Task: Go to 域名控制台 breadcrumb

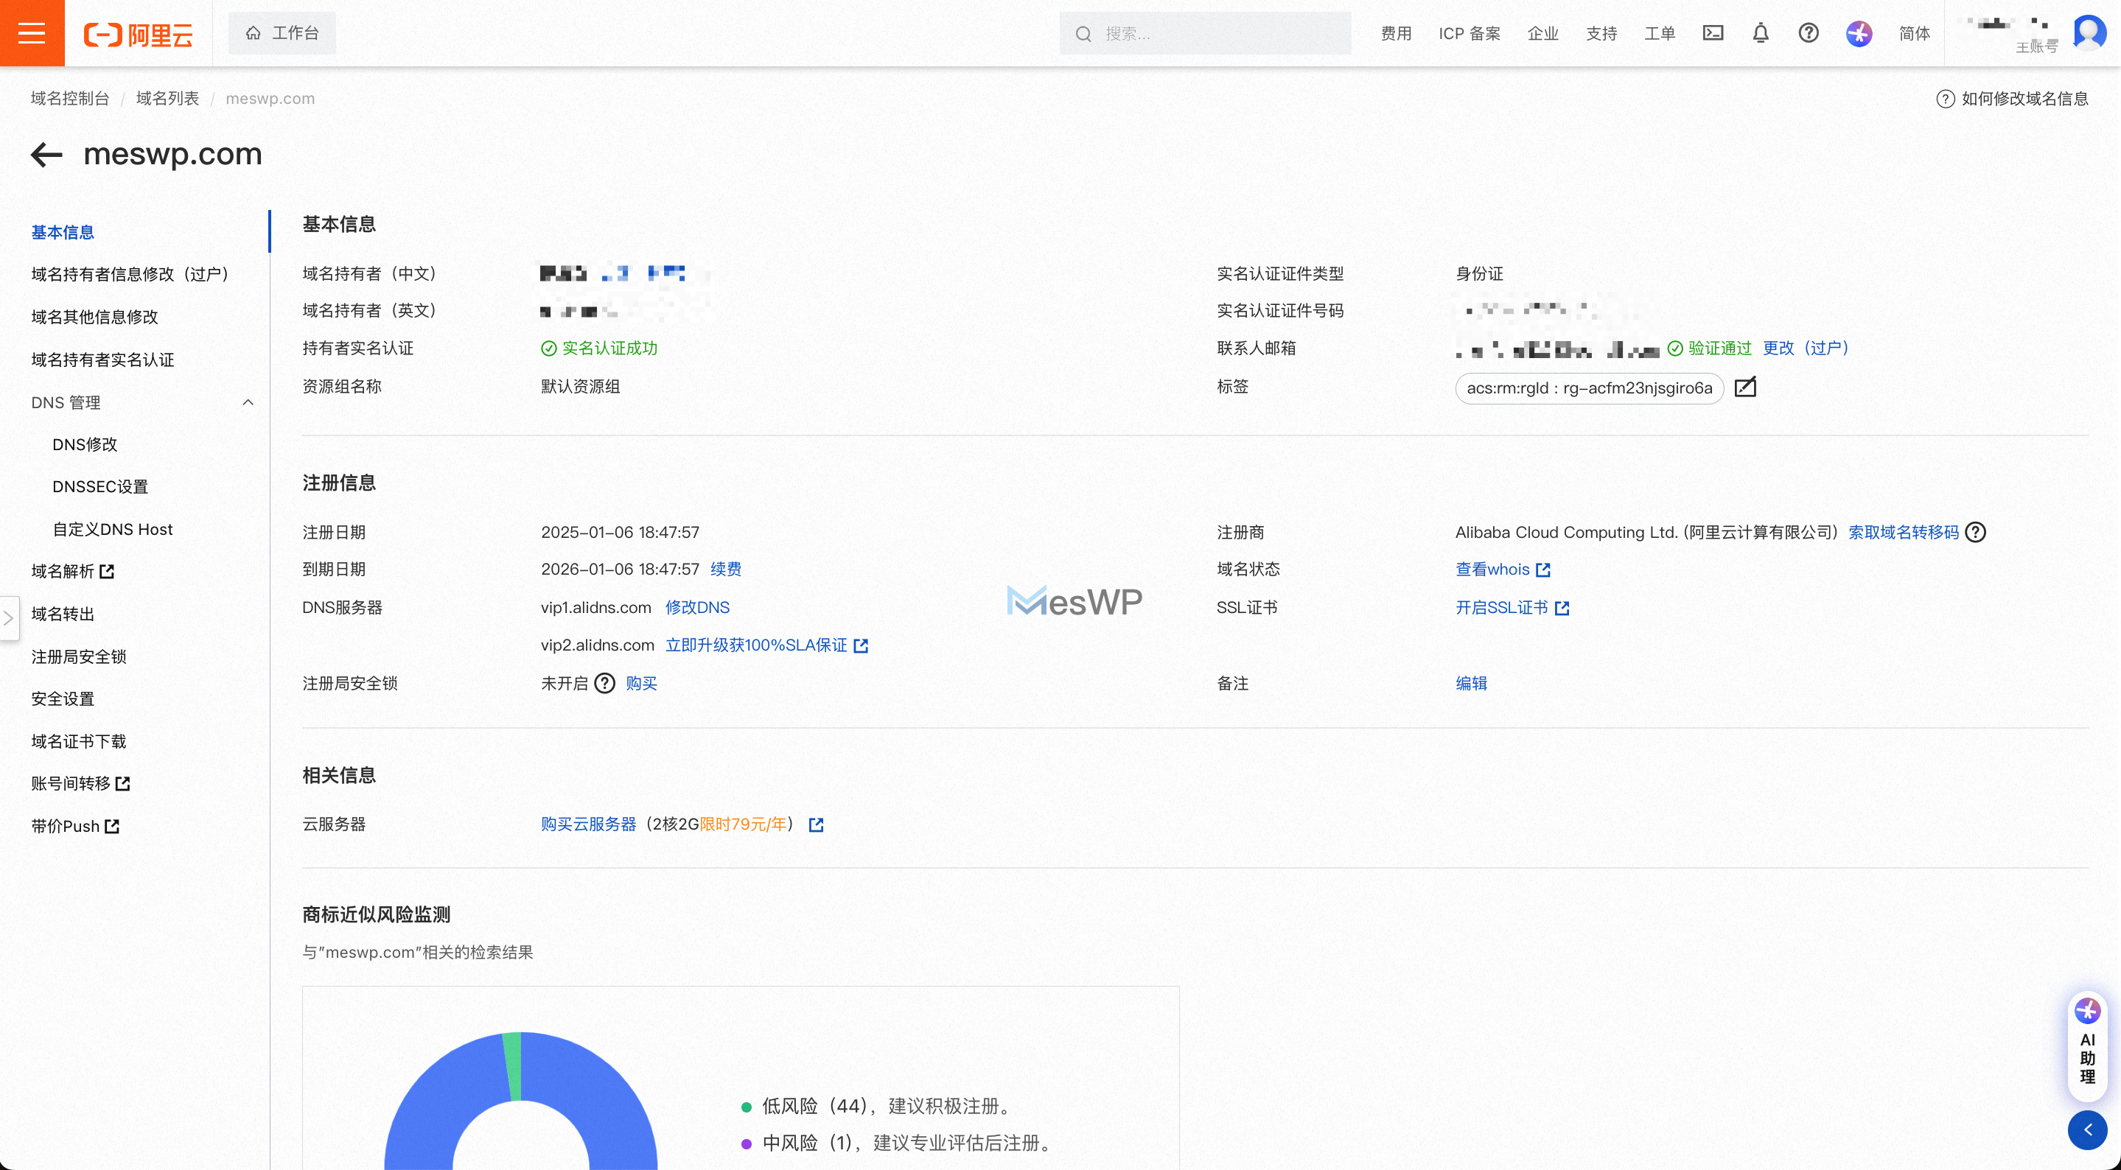Action: (70, 98)
